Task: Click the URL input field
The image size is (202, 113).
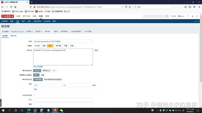Action: tap(63, 100)
